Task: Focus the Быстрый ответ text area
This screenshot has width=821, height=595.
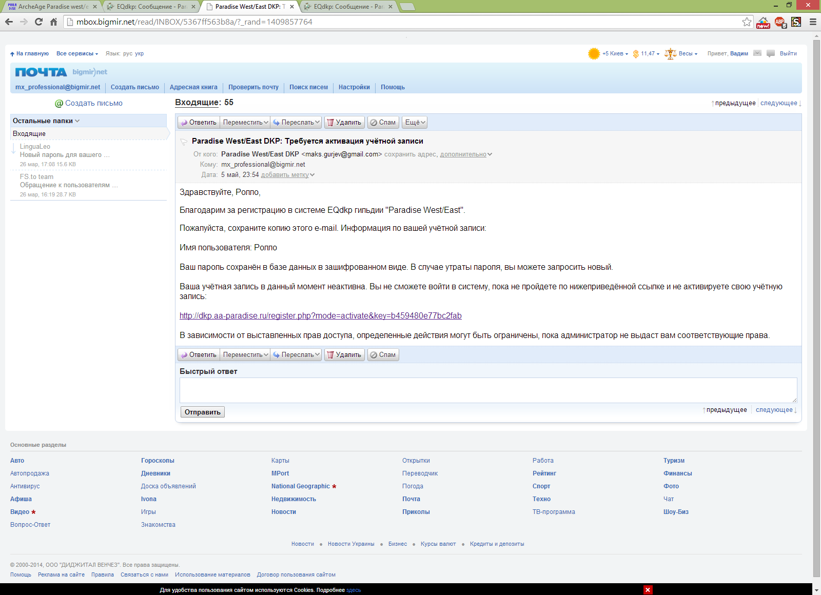Action: pos(488,390)
